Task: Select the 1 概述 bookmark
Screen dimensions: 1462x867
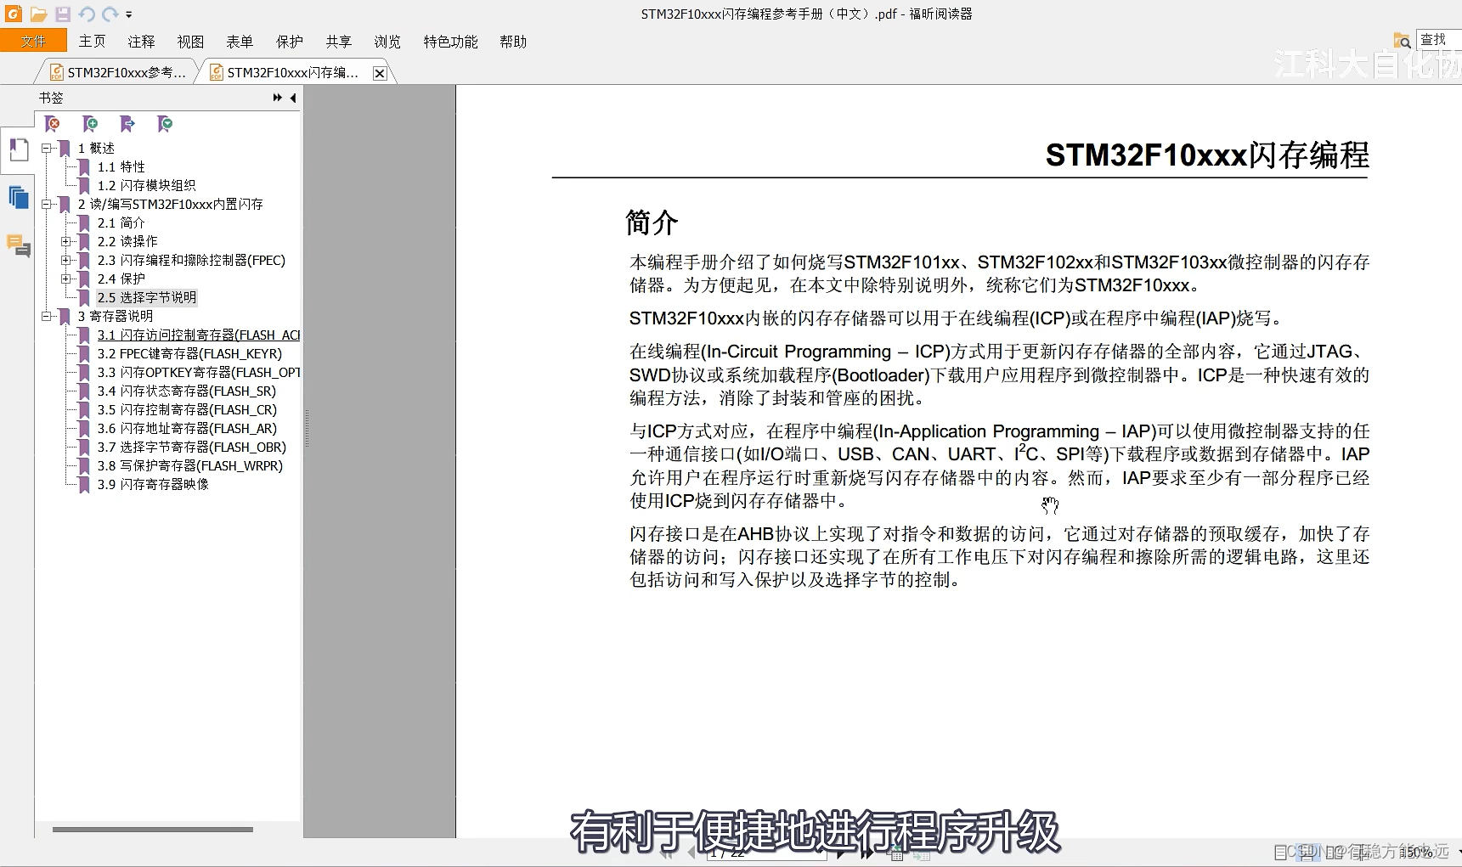Action: [x=96, y=148]
